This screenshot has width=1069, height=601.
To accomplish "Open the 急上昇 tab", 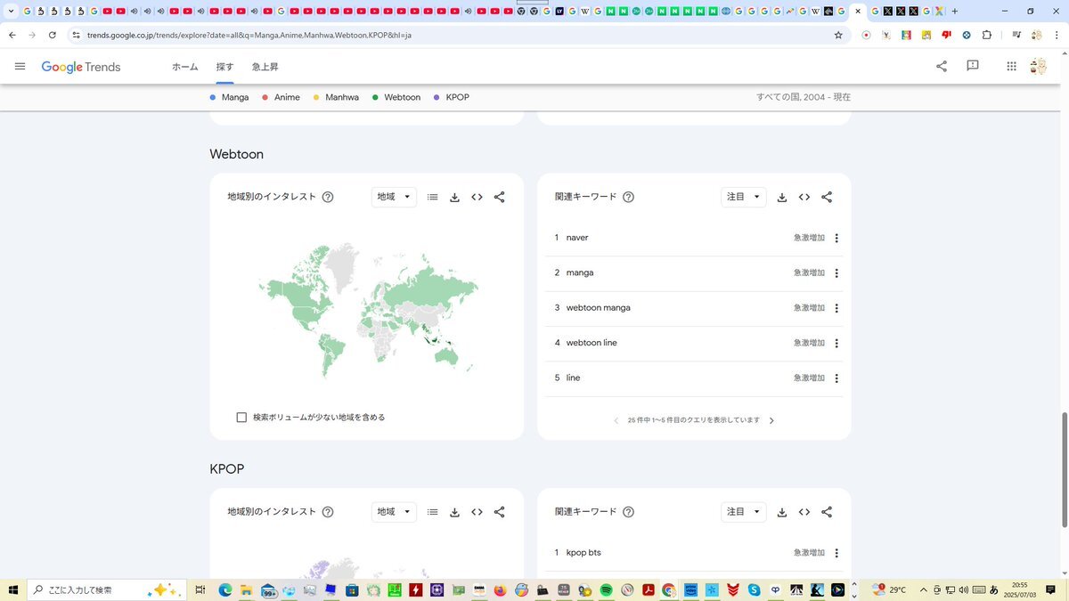I will (265, 67).
